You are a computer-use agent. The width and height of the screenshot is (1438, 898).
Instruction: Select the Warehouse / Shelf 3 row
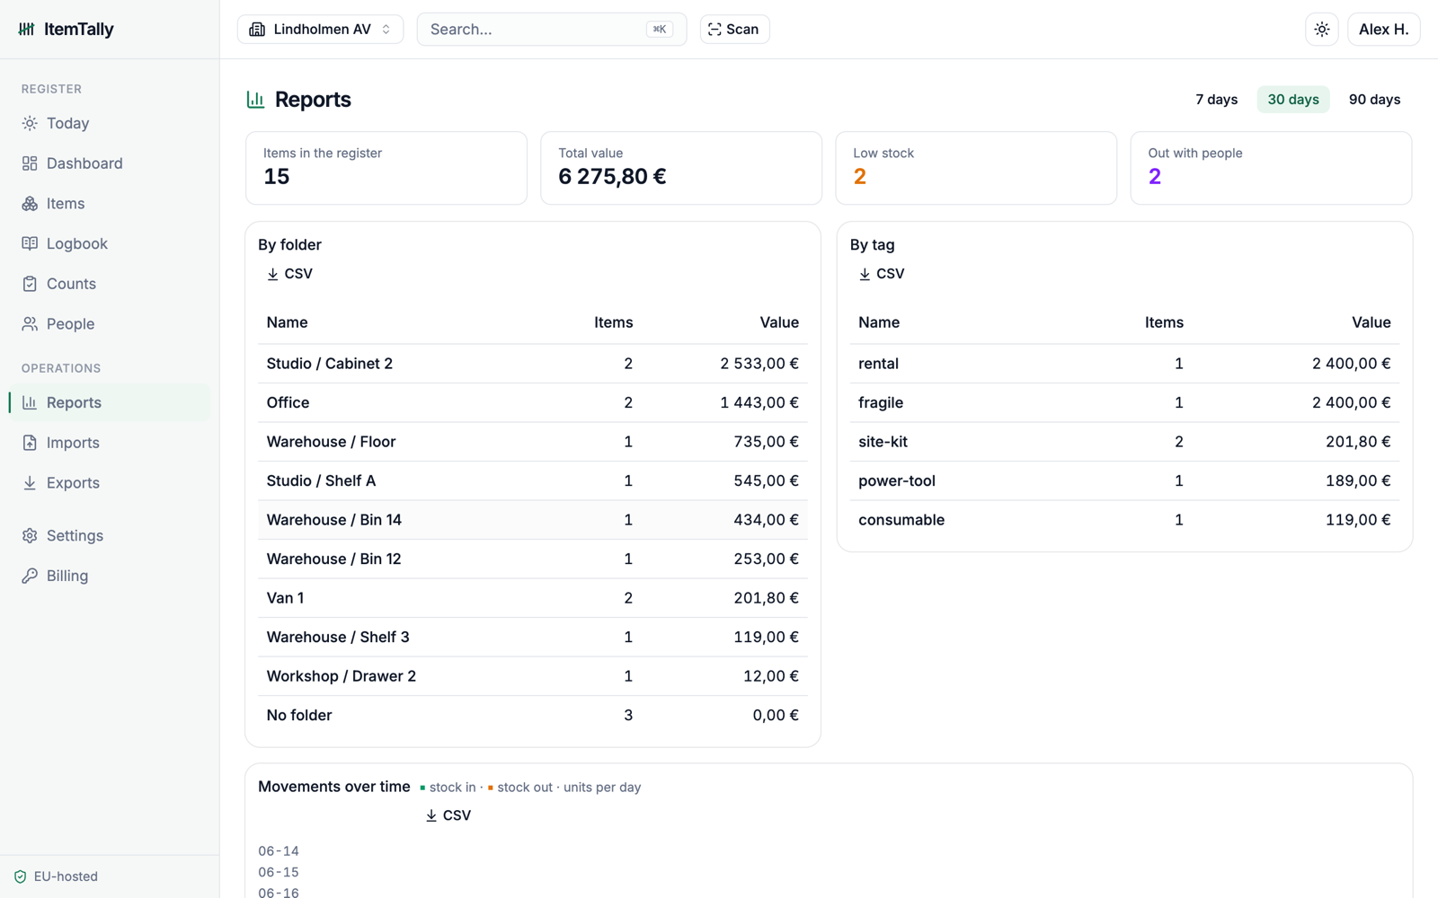[533, 638]
